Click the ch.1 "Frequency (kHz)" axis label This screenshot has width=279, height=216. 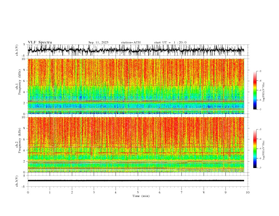coord(20,82)
